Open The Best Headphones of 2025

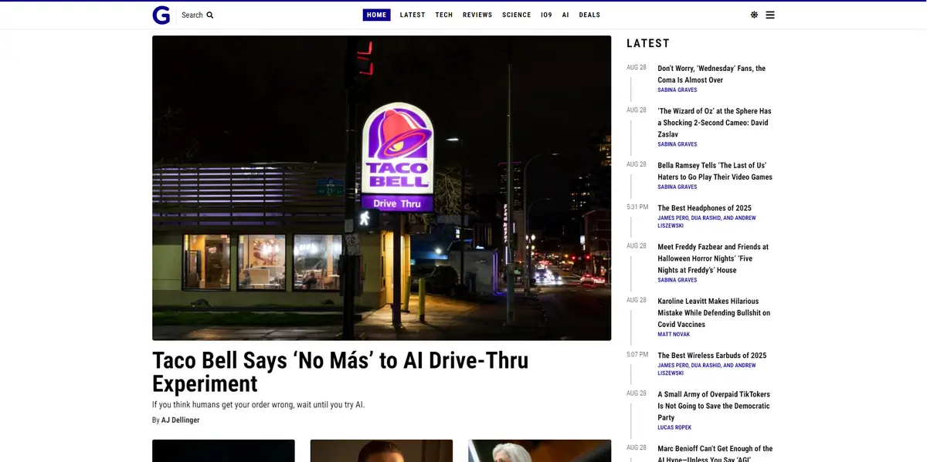pos(705,208)
